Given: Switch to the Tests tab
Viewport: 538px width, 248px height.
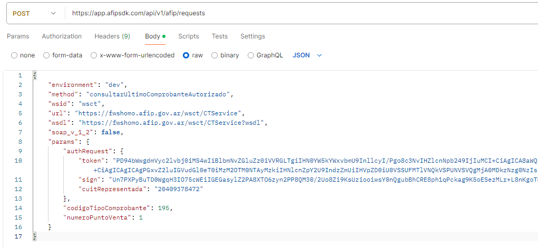Looking at the screenshot, I should click(220, 36).
